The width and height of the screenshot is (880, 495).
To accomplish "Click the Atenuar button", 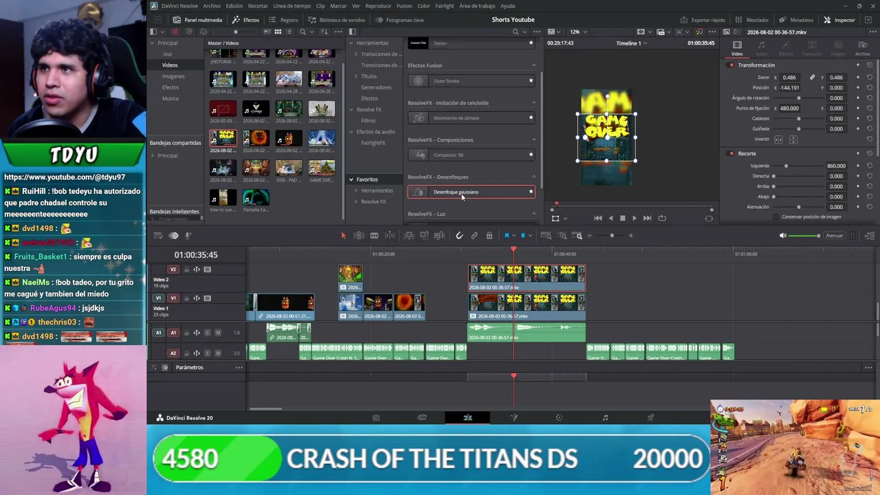I will click(835, 236).
